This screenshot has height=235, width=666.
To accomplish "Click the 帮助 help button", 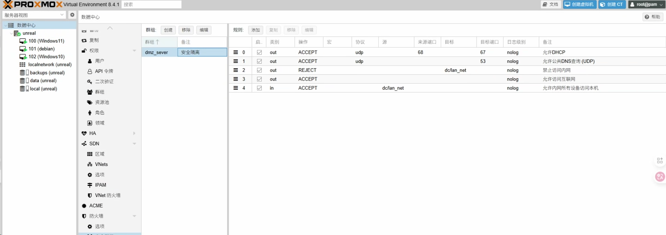I will tap(653, 17).
